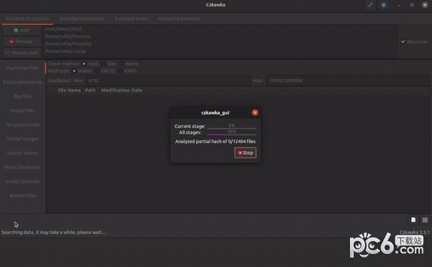
Task: Open Excluded Items tab
Action: (131, 19)
